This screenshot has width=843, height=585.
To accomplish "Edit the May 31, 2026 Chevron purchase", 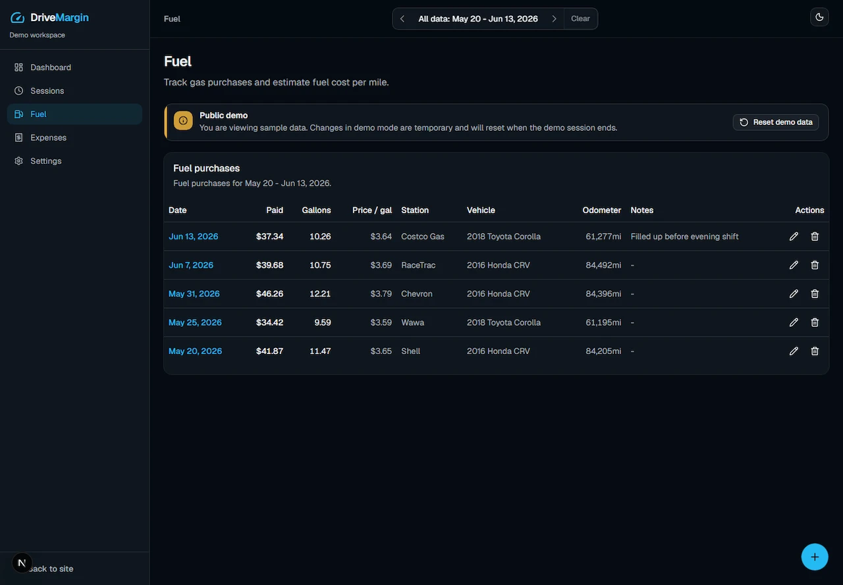I will coord(794,293).
